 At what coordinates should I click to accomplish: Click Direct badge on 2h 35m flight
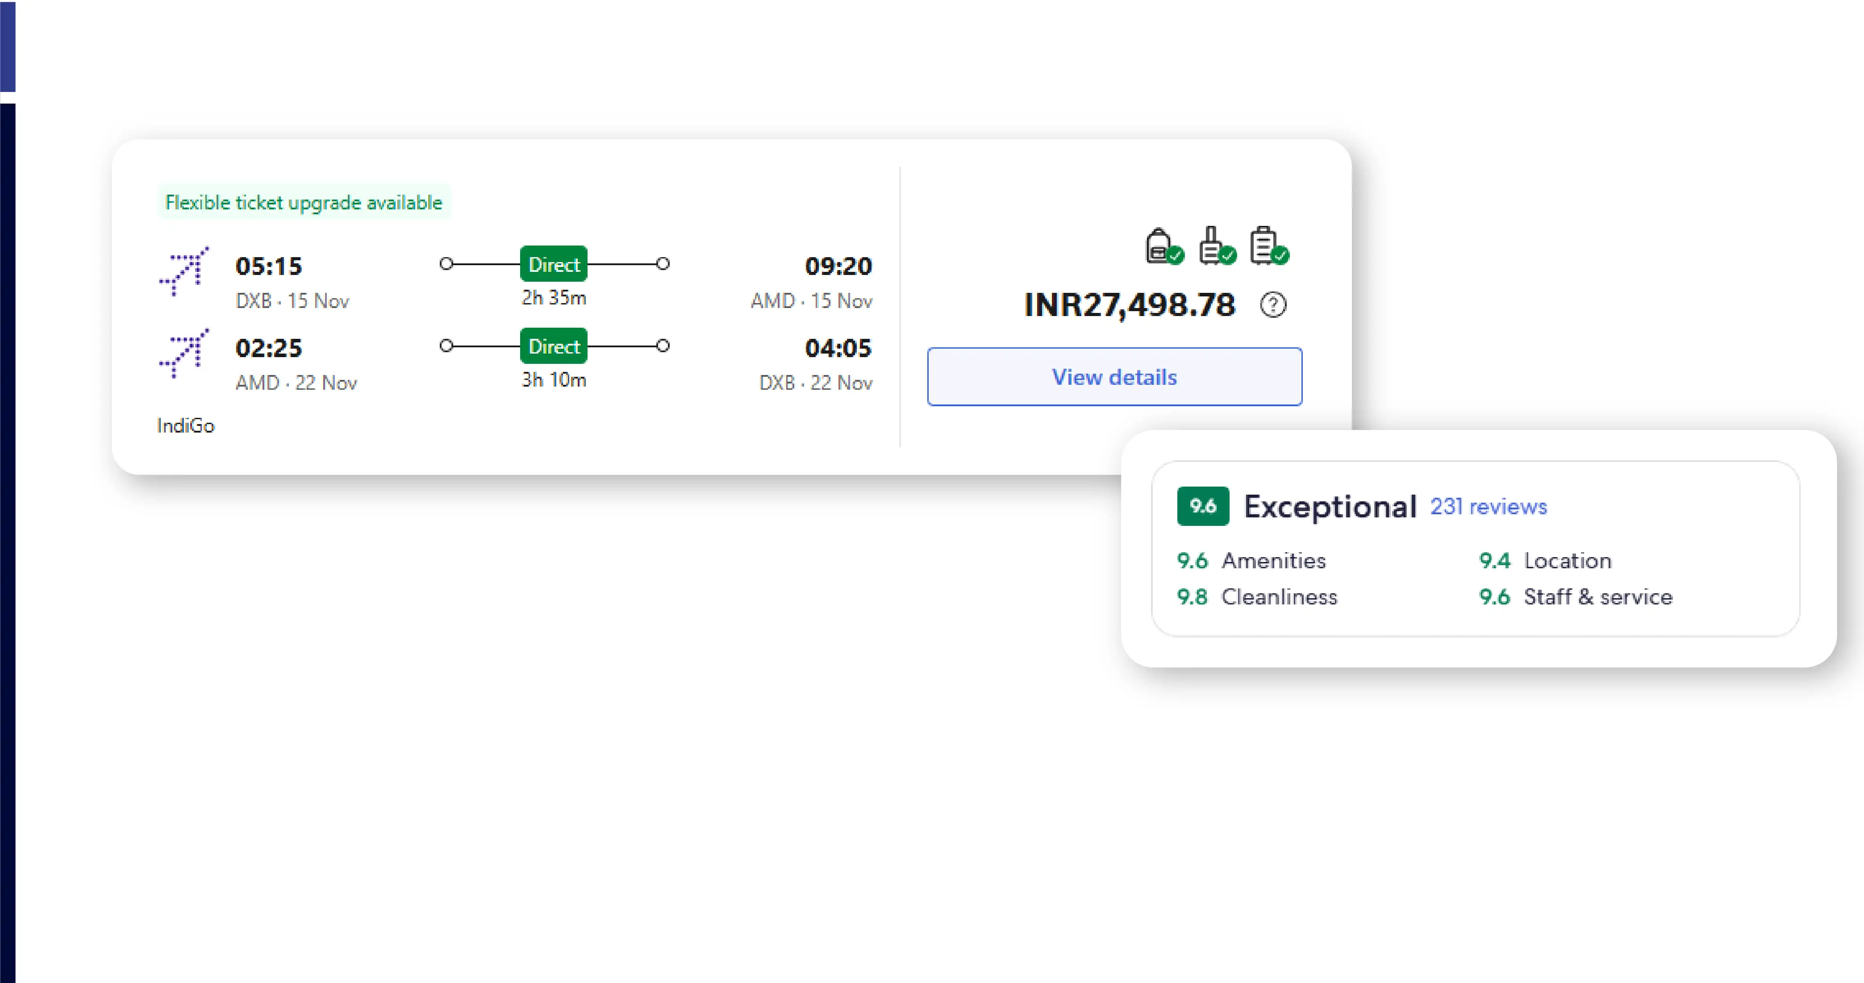click(x=554, y=264)
